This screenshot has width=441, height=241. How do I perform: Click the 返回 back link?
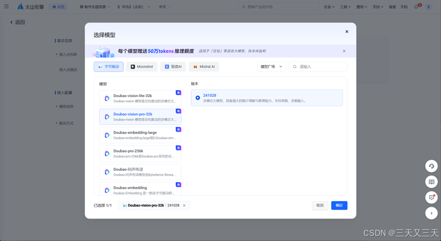point(20,22)
